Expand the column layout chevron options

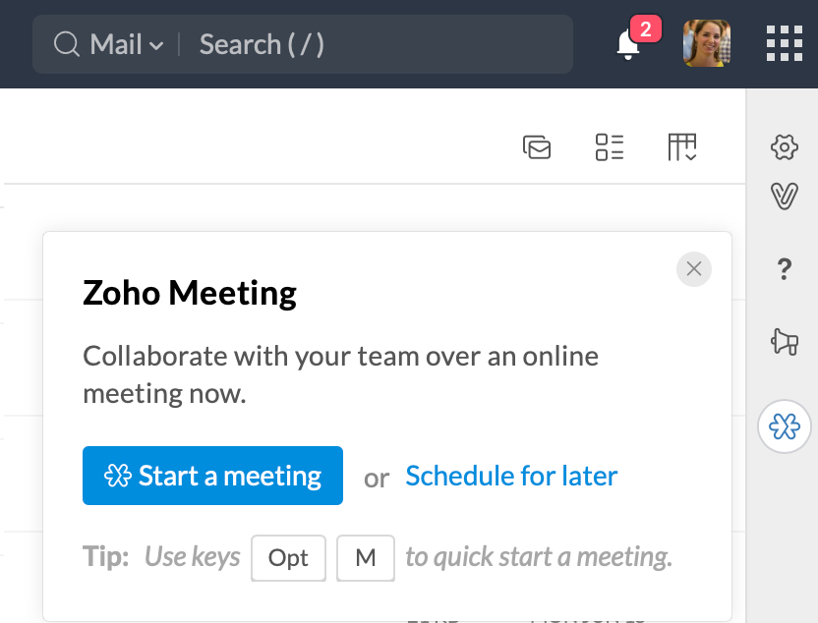pyautogui.click(x=691, y=155)
